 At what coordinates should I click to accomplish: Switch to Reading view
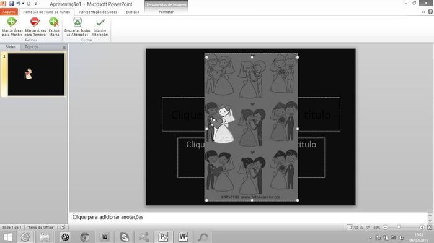pyautogui.click(x=361, y=228)
